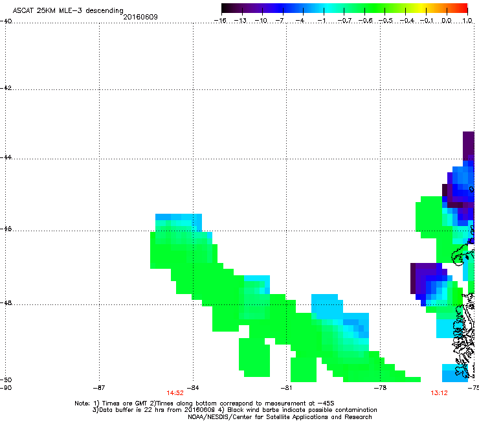The height and width of the screenshot is (421, 479).
Task: Click the longitude label -84
Action: [193, 388]
